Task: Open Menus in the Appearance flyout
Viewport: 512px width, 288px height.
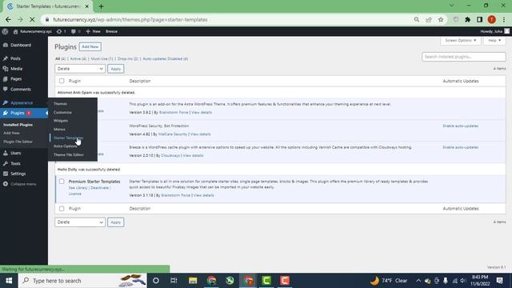Action: coord(59,130)
